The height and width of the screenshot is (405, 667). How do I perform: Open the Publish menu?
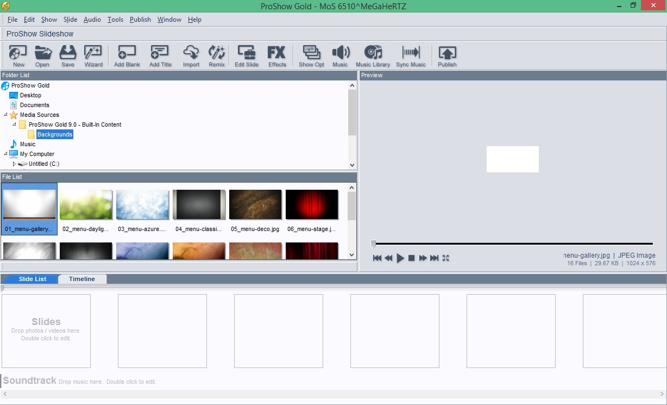[140, 20]
